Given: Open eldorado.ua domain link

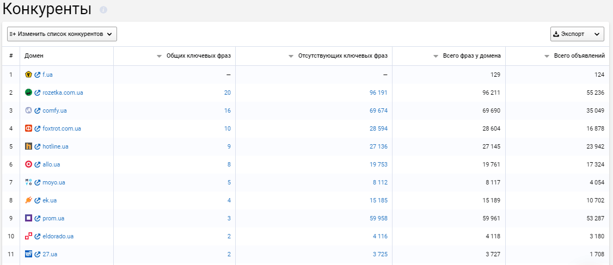Looking at the screenshot, I should point(58,237).
